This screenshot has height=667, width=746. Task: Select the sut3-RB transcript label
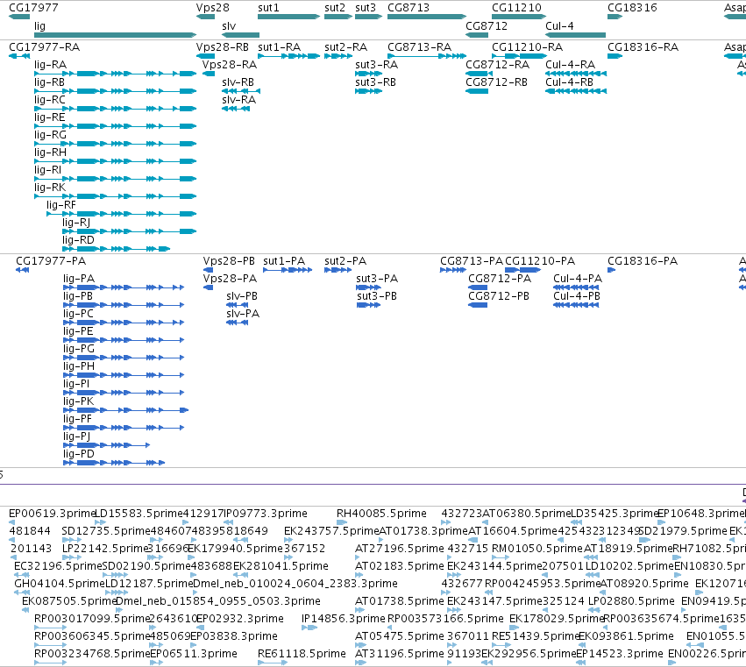(x=376, y=82)
